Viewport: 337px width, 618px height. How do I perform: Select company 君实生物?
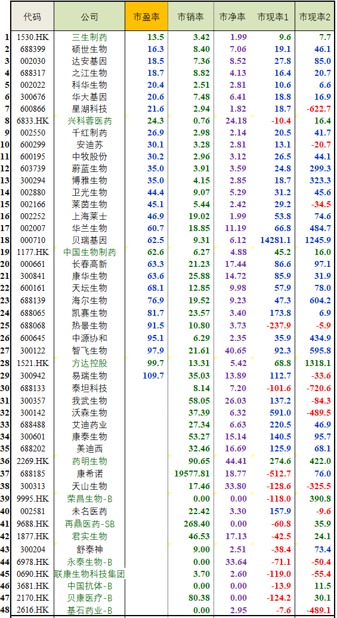[x=89, y=536]
